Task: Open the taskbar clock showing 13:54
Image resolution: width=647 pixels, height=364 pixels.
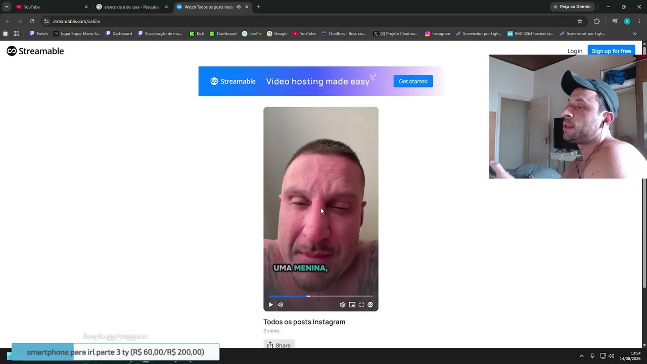Action: pos(630,356)
